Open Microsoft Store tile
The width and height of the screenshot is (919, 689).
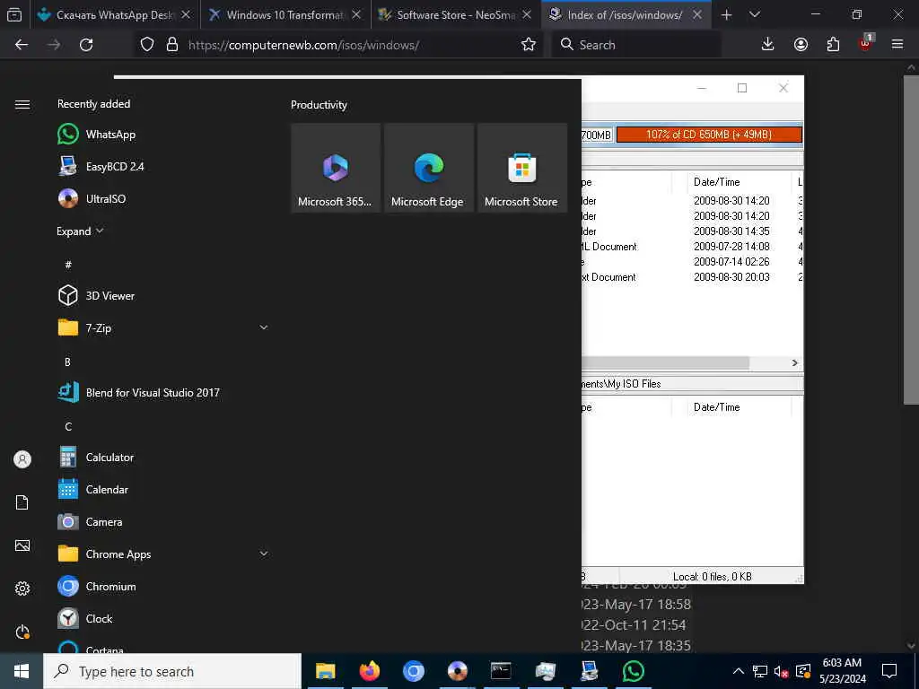pos(522,168)
